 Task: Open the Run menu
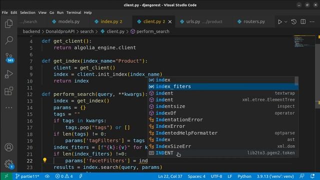(60, 12)
